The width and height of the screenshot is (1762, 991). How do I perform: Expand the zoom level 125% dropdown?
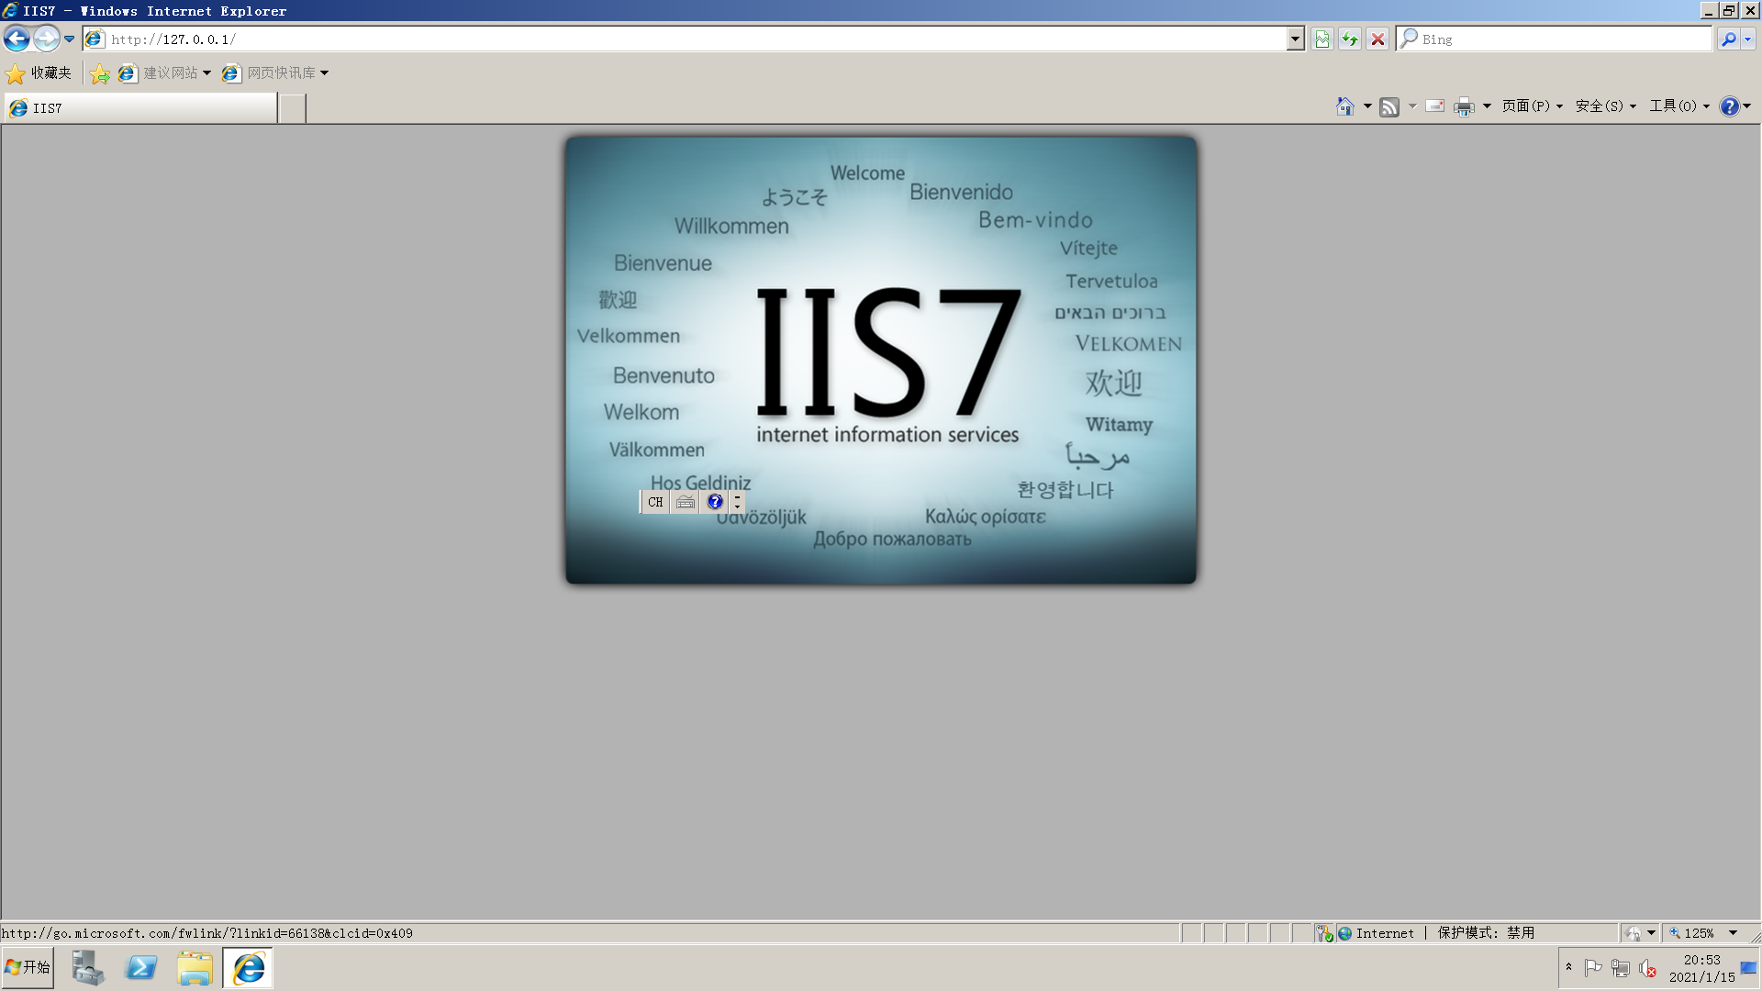pos(1733,933)
